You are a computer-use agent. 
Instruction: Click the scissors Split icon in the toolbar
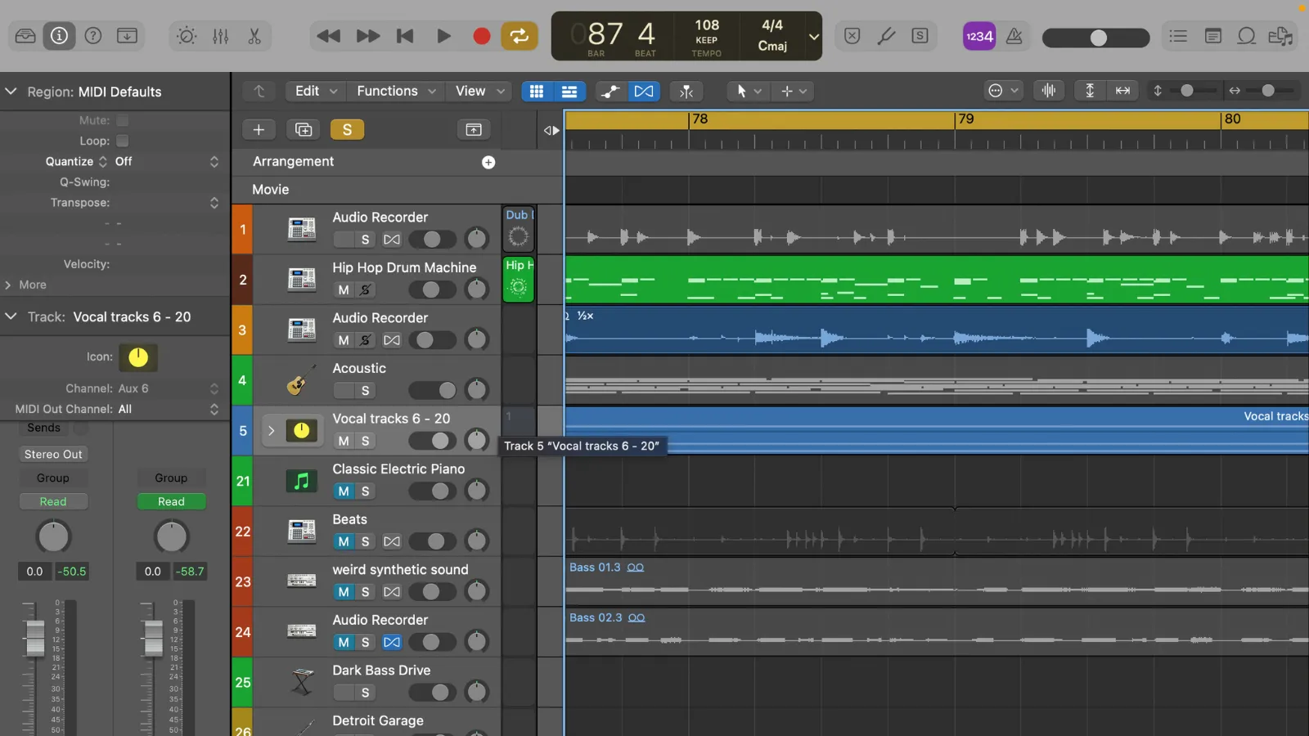tap(254, 36)
